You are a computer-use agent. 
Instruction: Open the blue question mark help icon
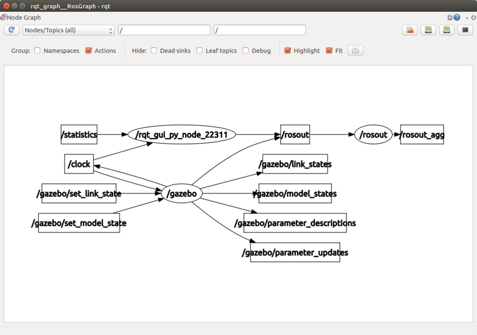[x=457, y=17]
